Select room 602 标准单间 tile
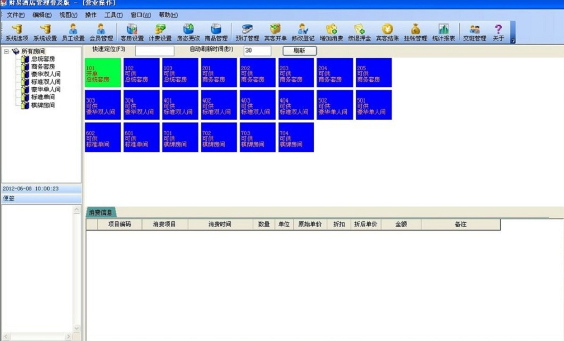 point(103,137)
